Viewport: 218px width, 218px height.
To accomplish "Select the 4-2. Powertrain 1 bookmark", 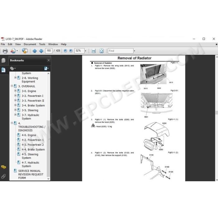I will (32, 140).
